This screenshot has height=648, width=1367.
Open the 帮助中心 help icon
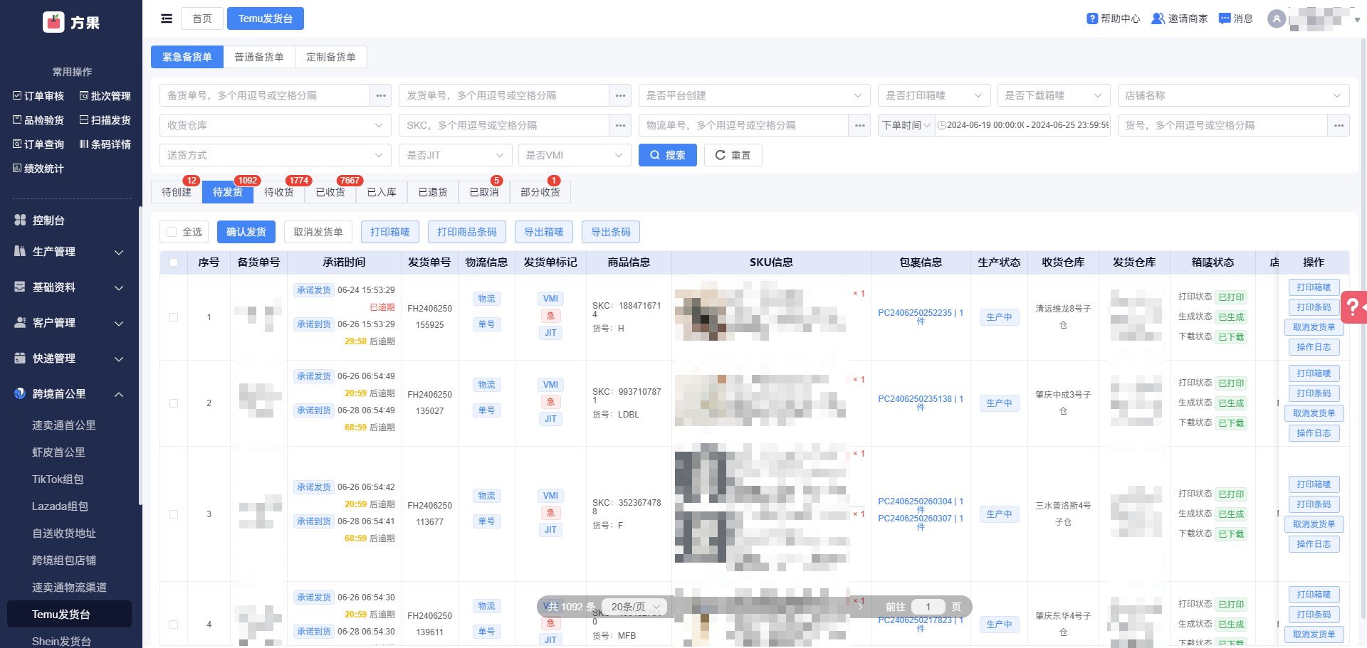pos(1092,18)
